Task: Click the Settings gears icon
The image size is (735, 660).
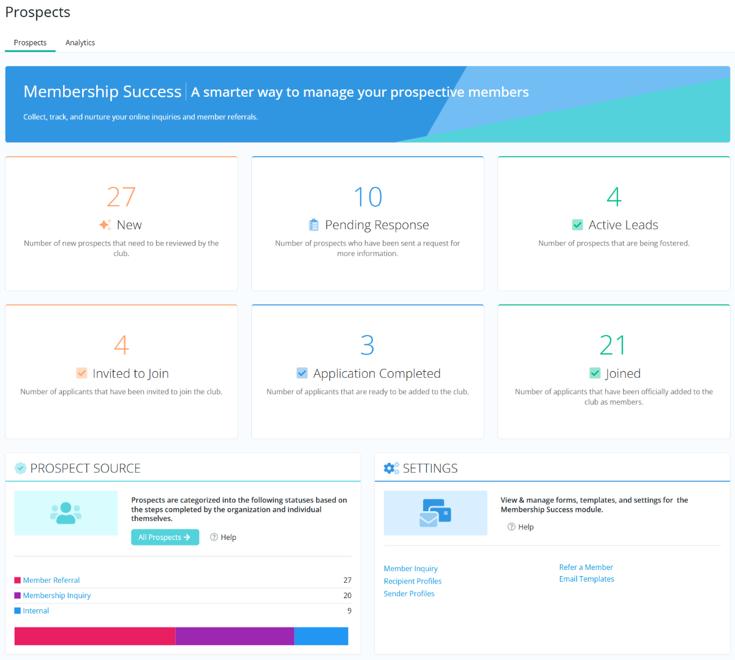Action: (x=391, y=468)
